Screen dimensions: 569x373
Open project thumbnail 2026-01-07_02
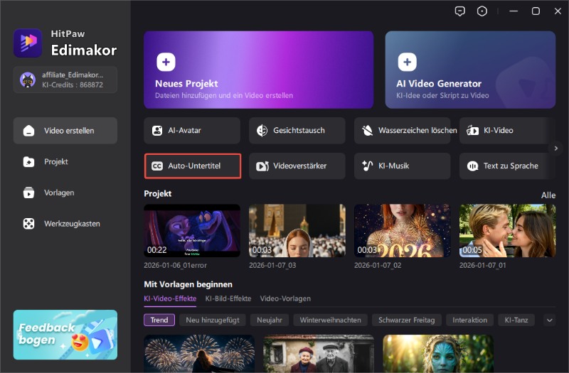(402, 231)
